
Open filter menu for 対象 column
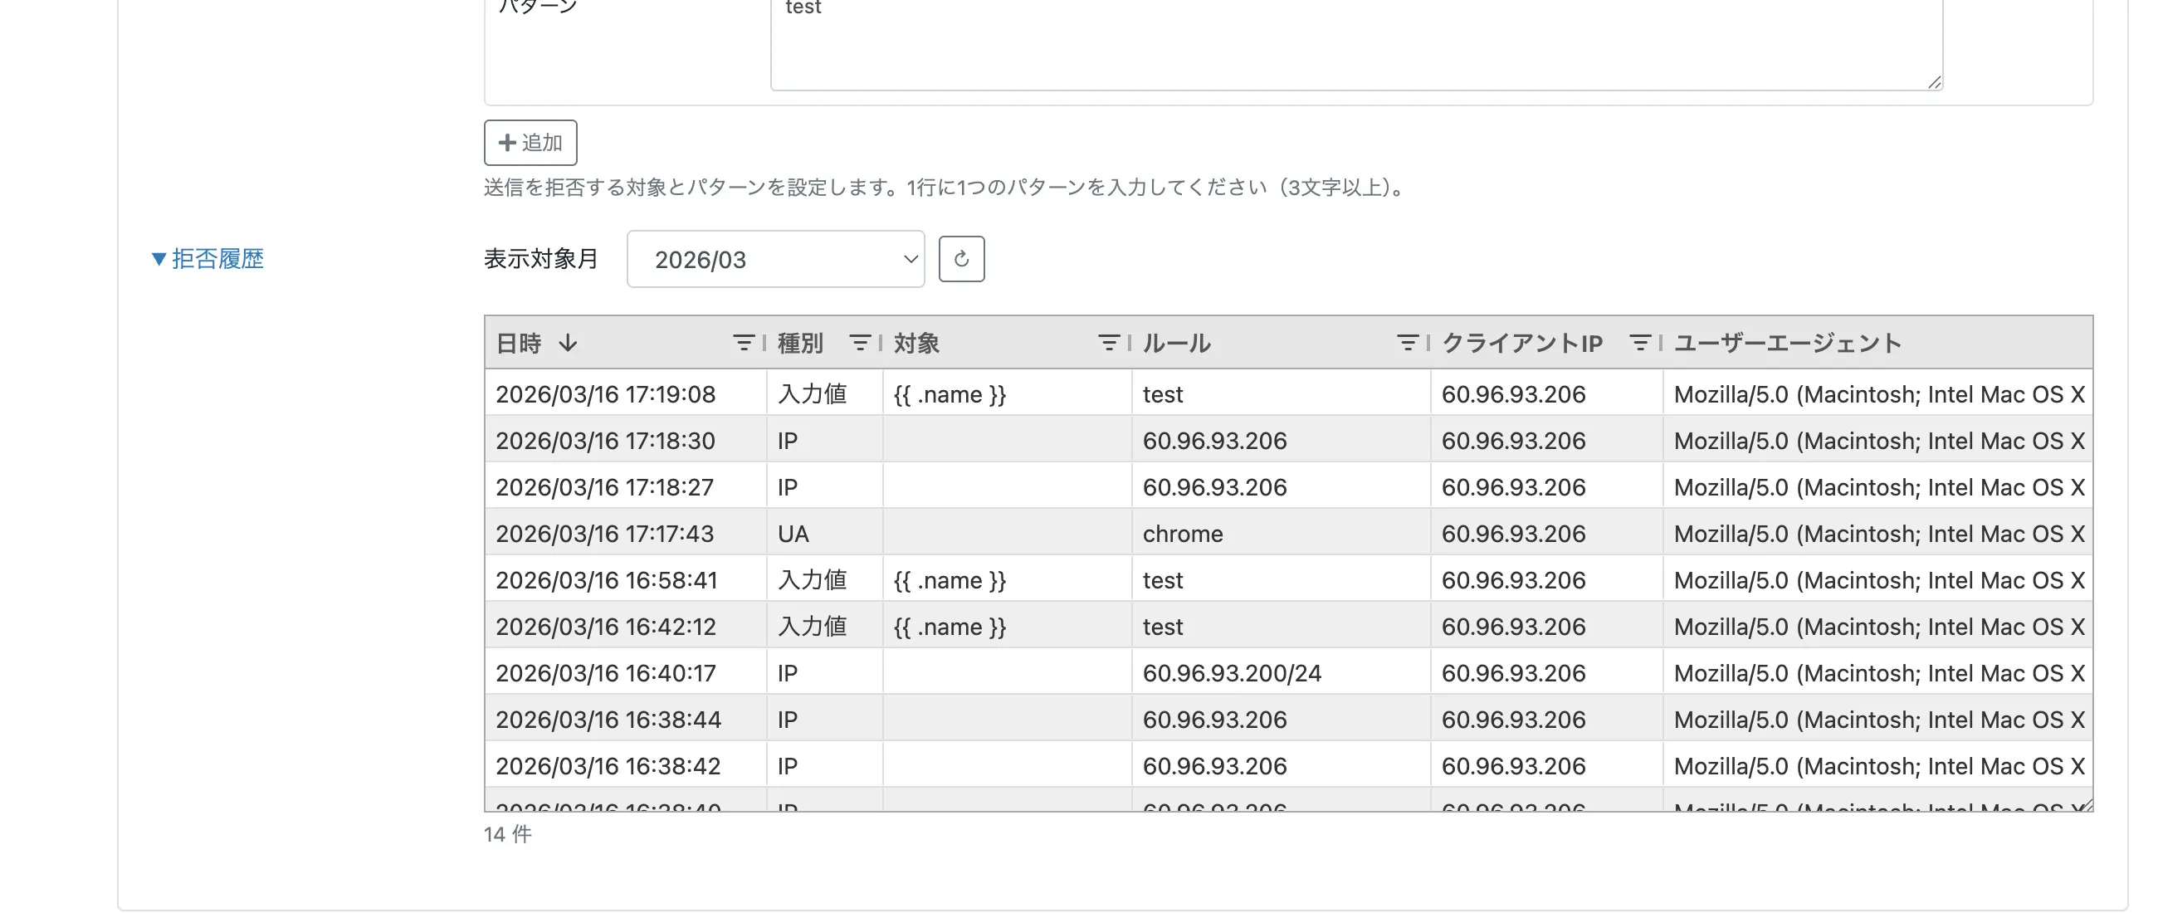(x=1107, y=343)
